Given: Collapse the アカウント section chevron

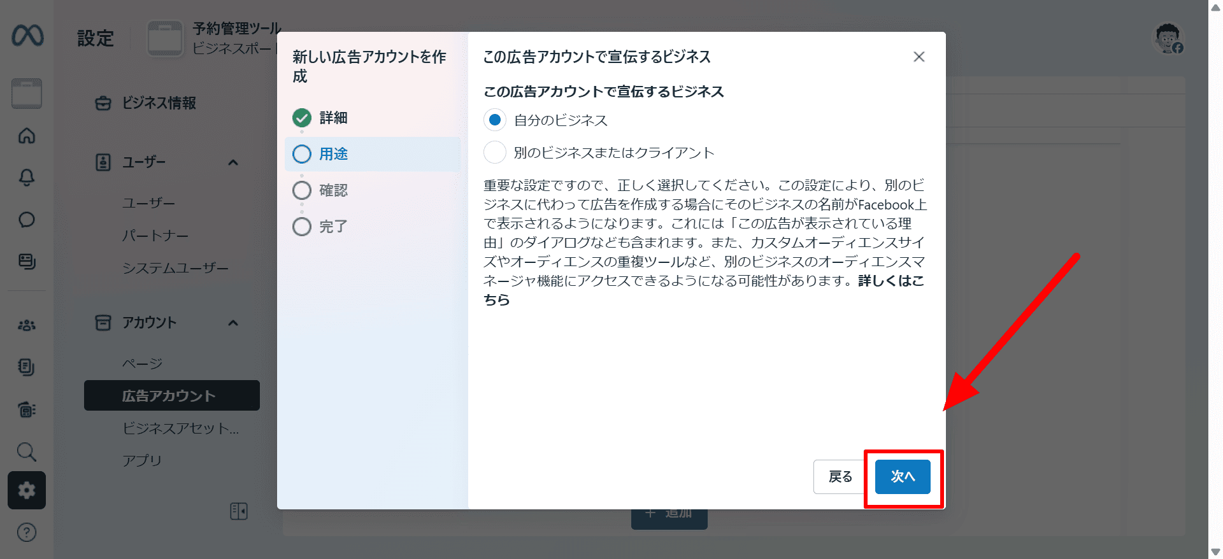Looking at the screenshot, I should (233, 323).
